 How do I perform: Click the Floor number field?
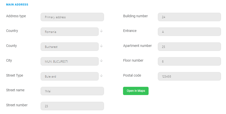pos(189,61)
